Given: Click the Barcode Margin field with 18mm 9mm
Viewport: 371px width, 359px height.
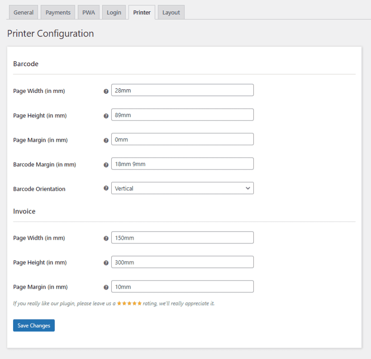Looking at the screenshot, I should click(x=182, y=164).
